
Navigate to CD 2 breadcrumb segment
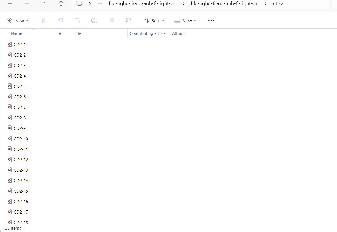[x=278, y=4]
